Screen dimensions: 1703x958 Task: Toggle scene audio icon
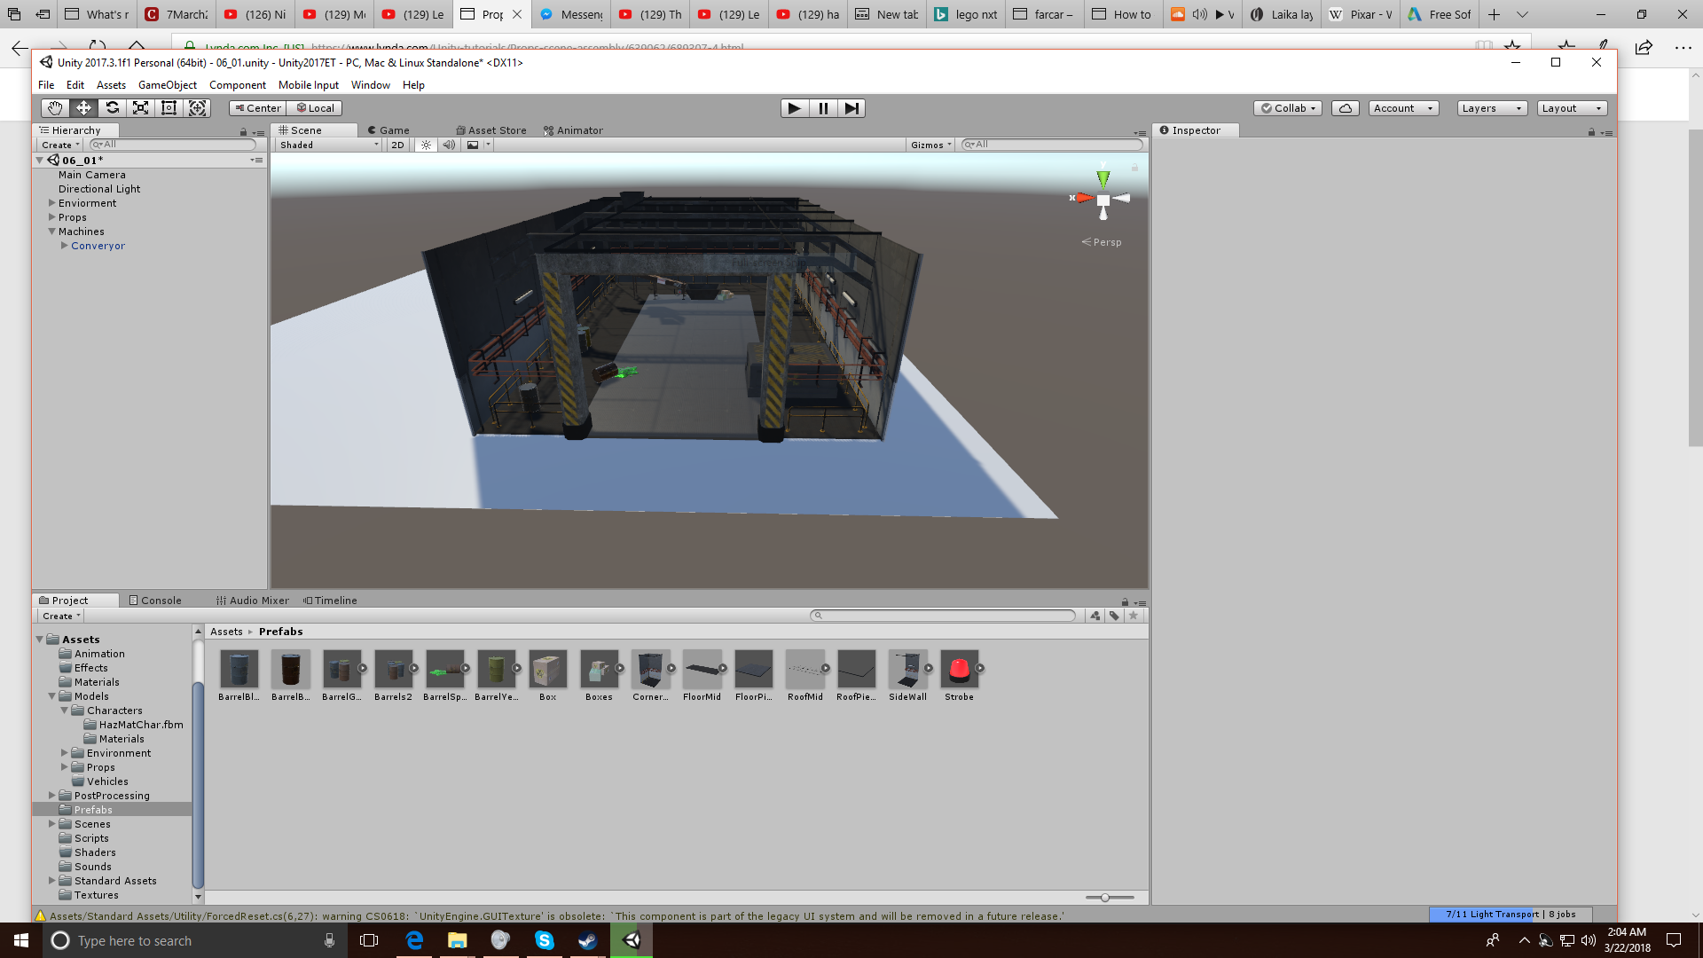(449, 145)
